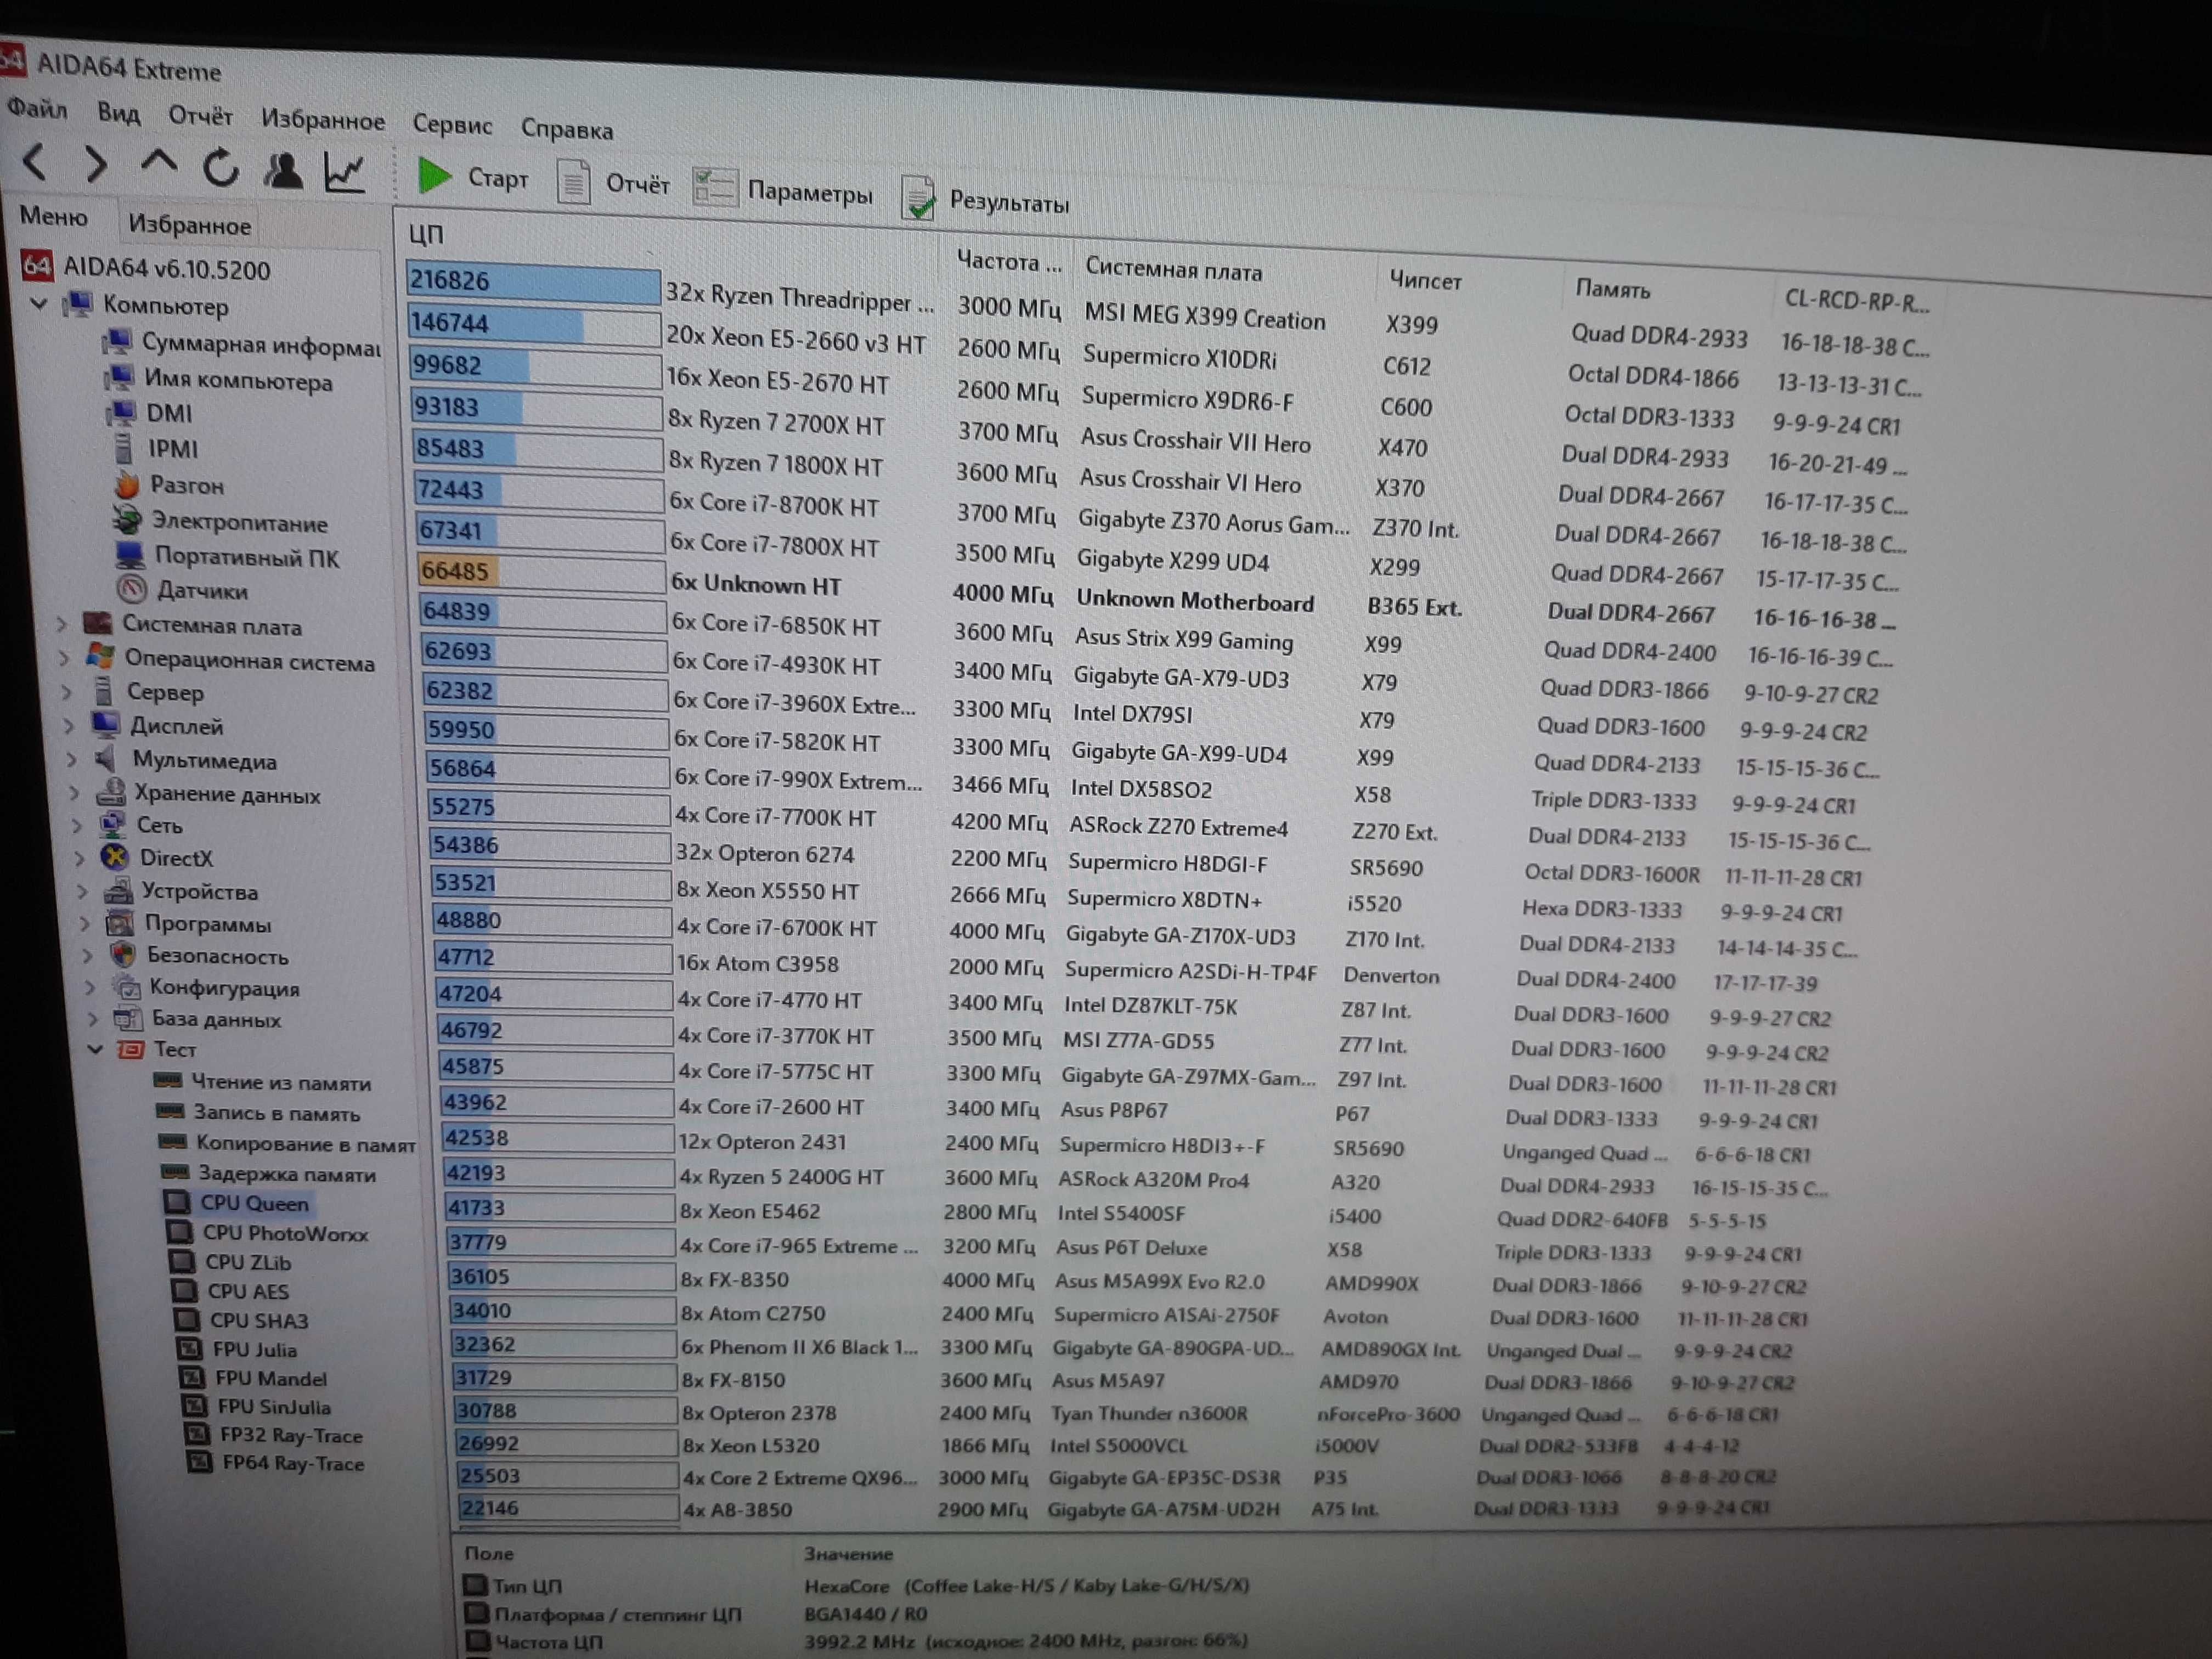Expand the Системная плата tree node
2212x1659 pixels.
tap(61, 624)
